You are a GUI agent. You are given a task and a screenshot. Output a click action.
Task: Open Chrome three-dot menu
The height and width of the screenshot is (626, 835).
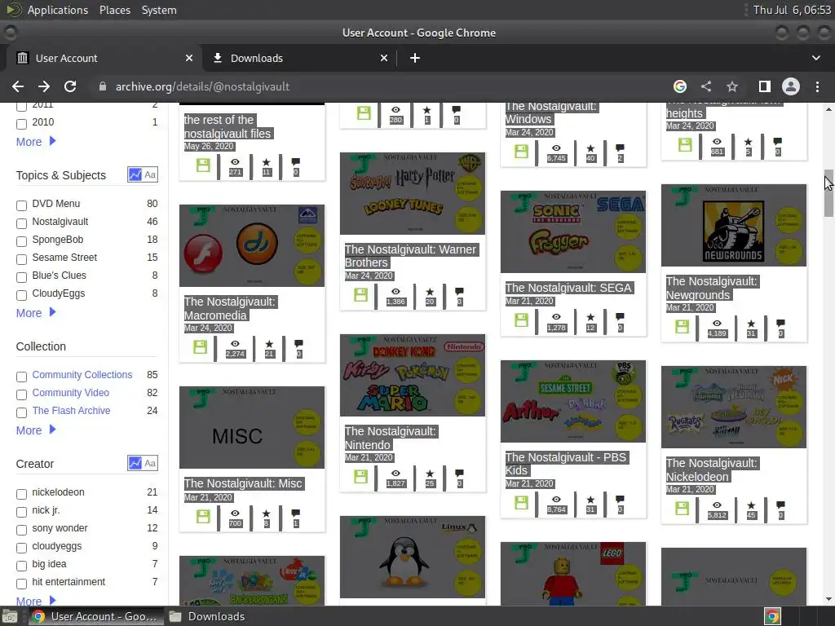[817, 86]
